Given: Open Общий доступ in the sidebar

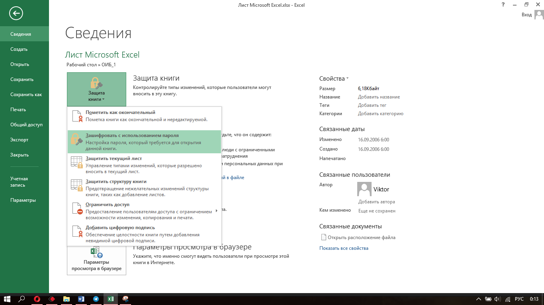Looking at the screenshot, I should [x=24, y=125].
